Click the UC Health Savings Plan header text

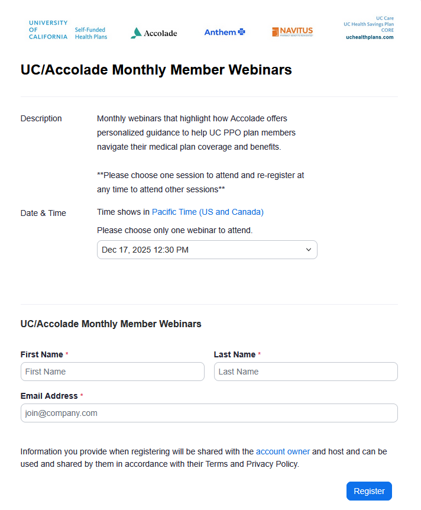[x=368, y=24]
